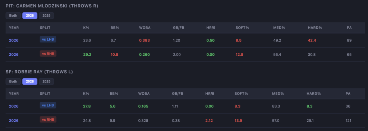Viewport: 368px width, 131px height.
Task: Select 2026 tab under Carmen Mlodzinski
Action: tap(30, 16)
